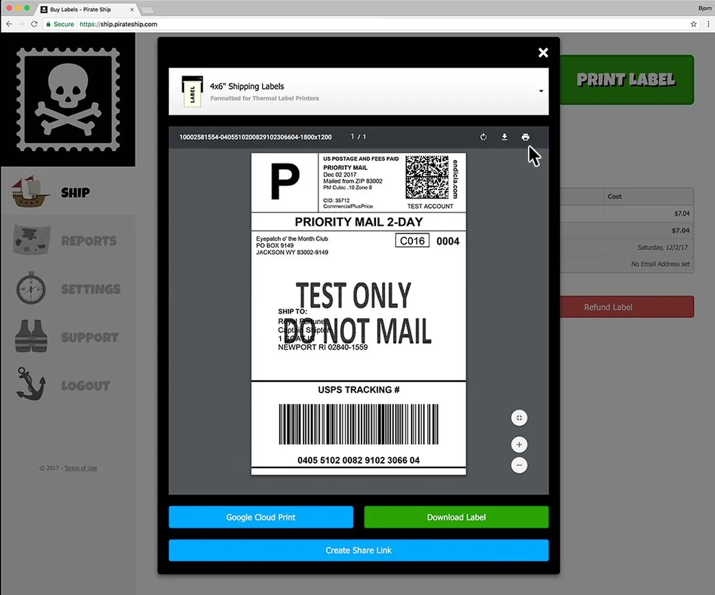Click the USPS tracking barcode
Image resolution: width=715 pixels, height=595 pixels.
click(359, 424)
